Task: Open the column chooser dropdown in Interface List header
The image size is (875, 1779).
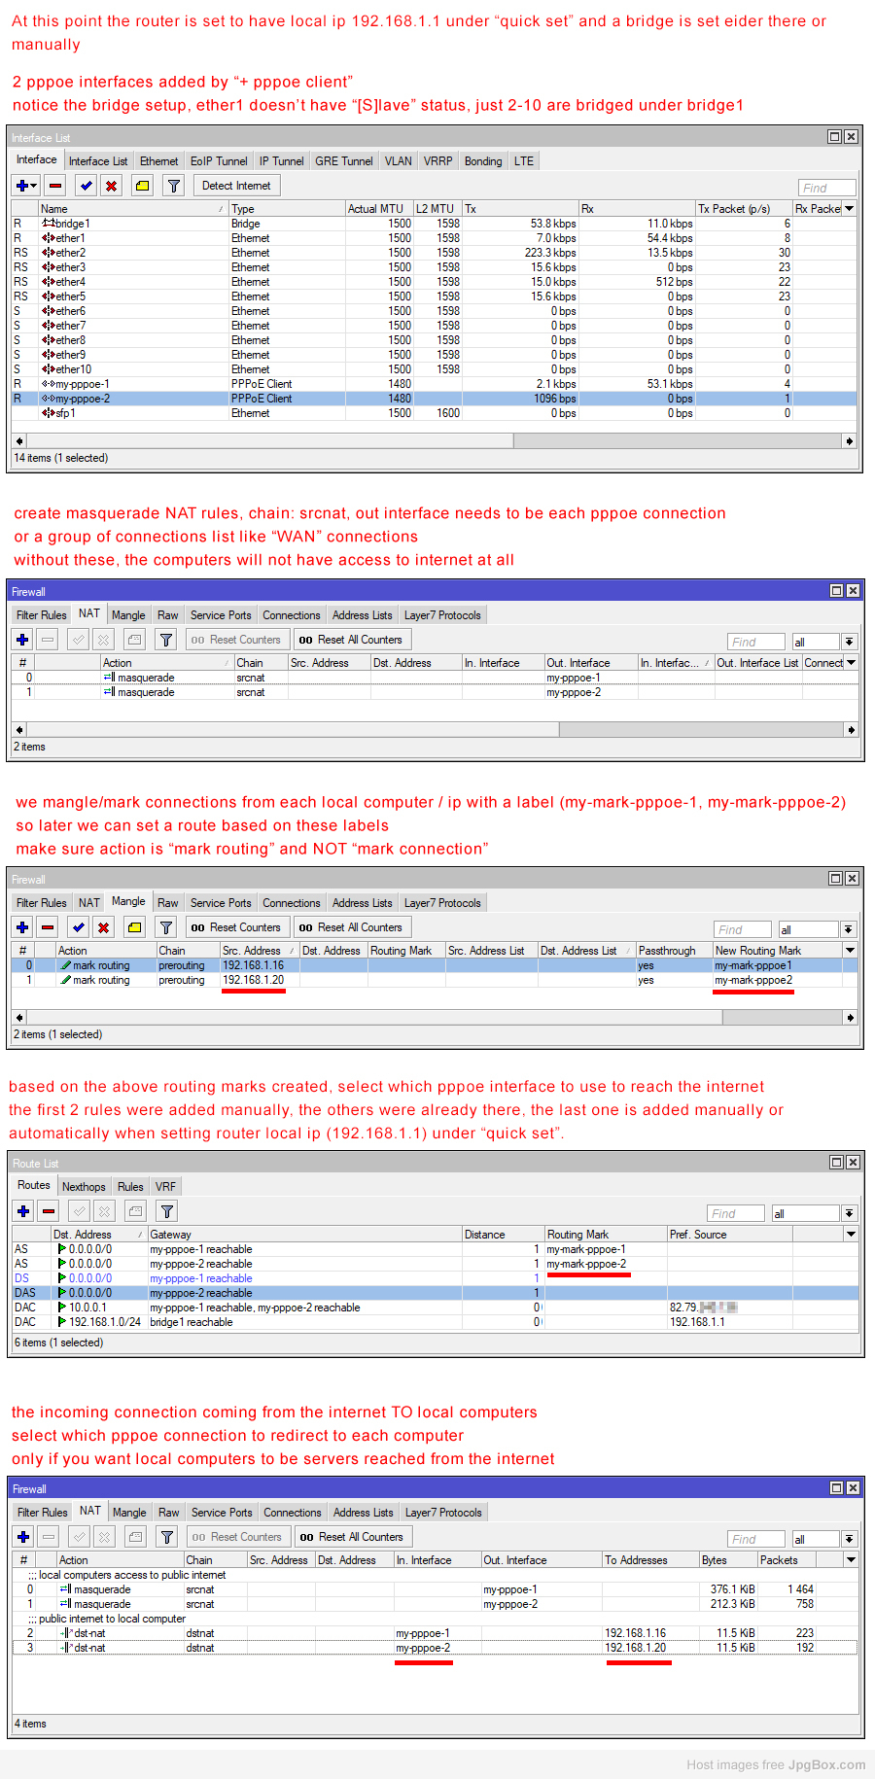Action: (850, 208)
